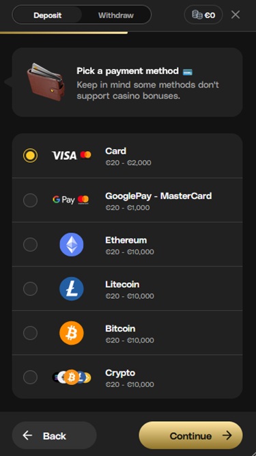
Task: Click the orange Bitcoin icon
Action: 72,333
